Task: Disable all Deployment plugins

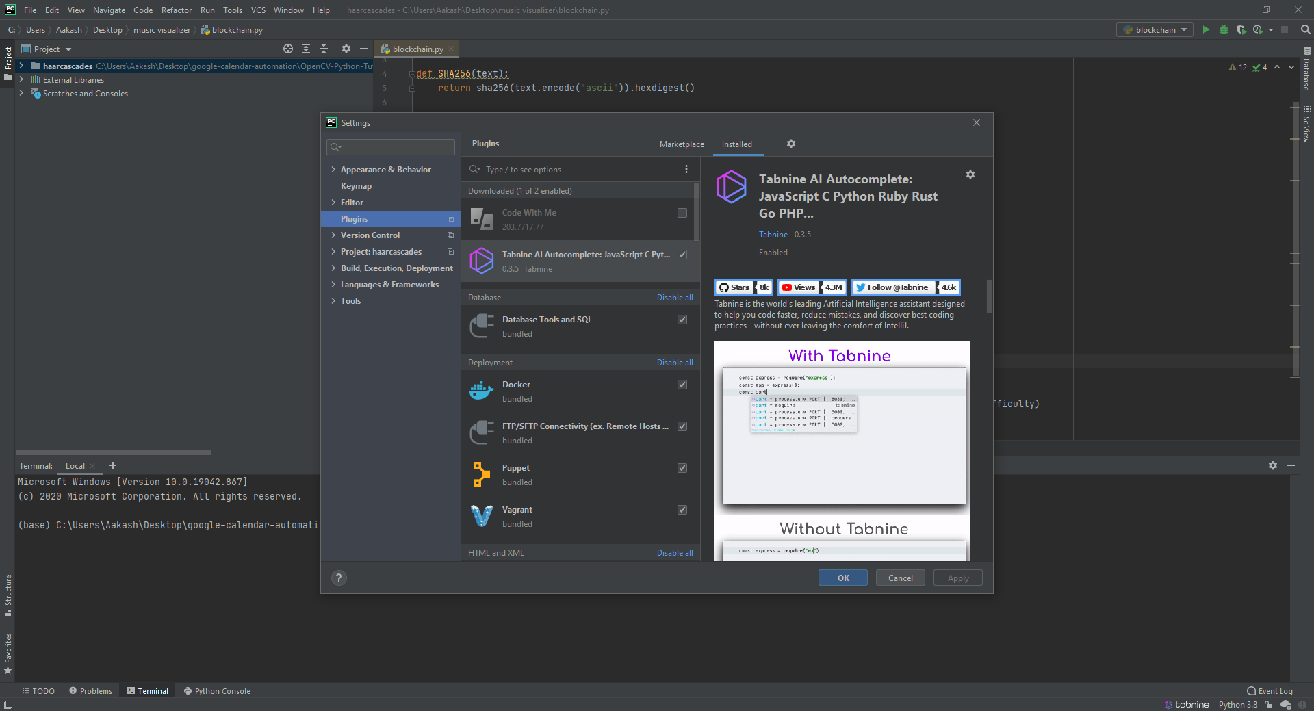Action: click(675, 363)
